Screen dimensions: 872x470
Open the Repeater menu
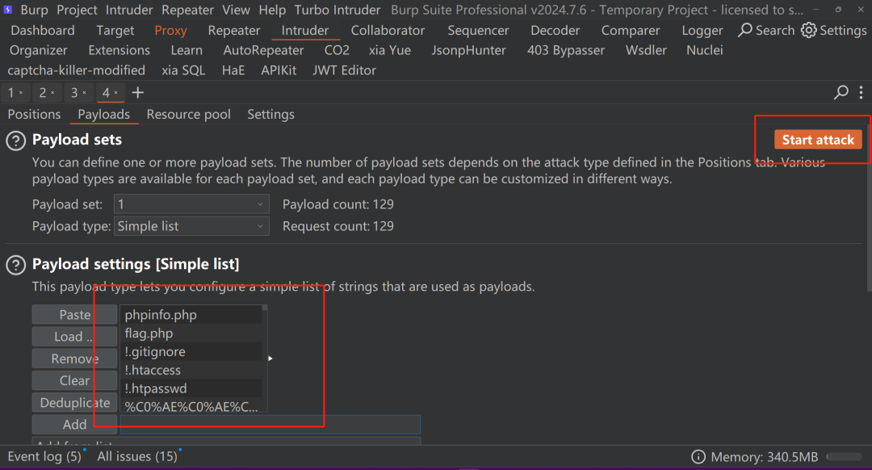(187, 10)
